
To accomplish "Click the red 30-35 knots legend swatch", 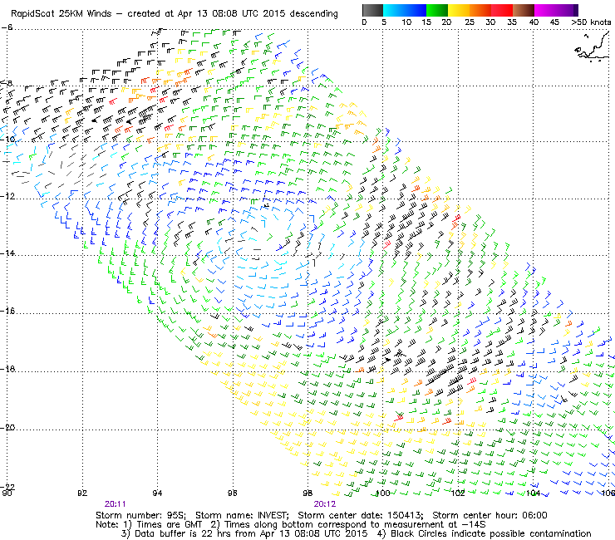I will [502, 10].
